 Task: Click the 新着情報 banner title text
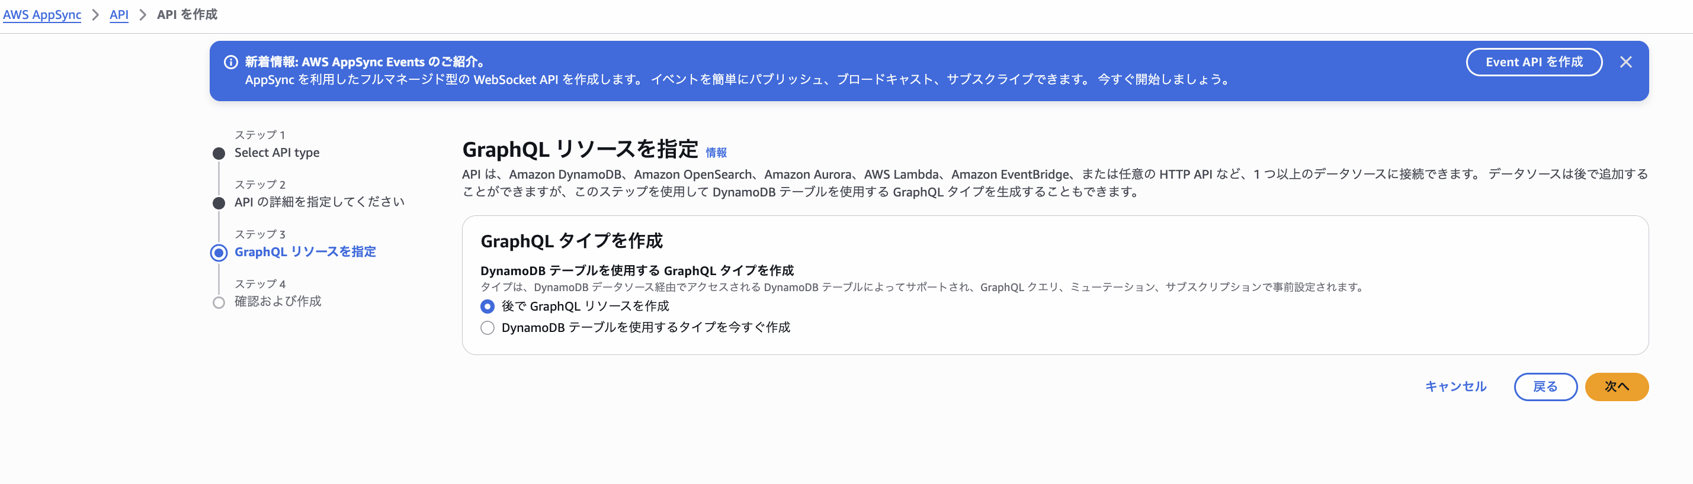tap(366, 62)
